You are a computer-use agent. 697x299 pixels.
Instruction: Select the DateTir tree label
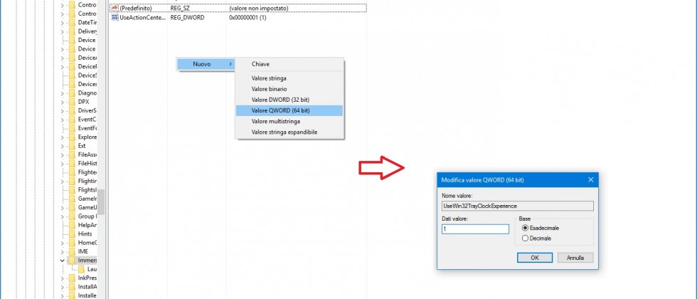(x=87, y=22)
